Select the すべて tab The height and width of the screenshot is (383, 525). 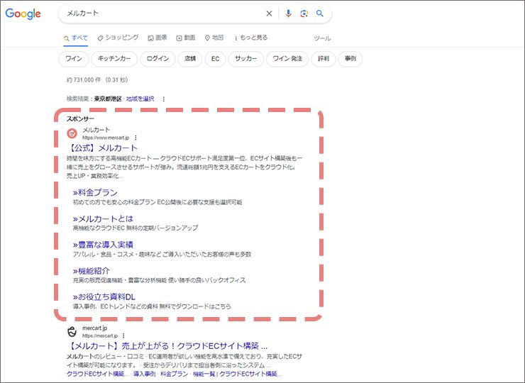76,38
